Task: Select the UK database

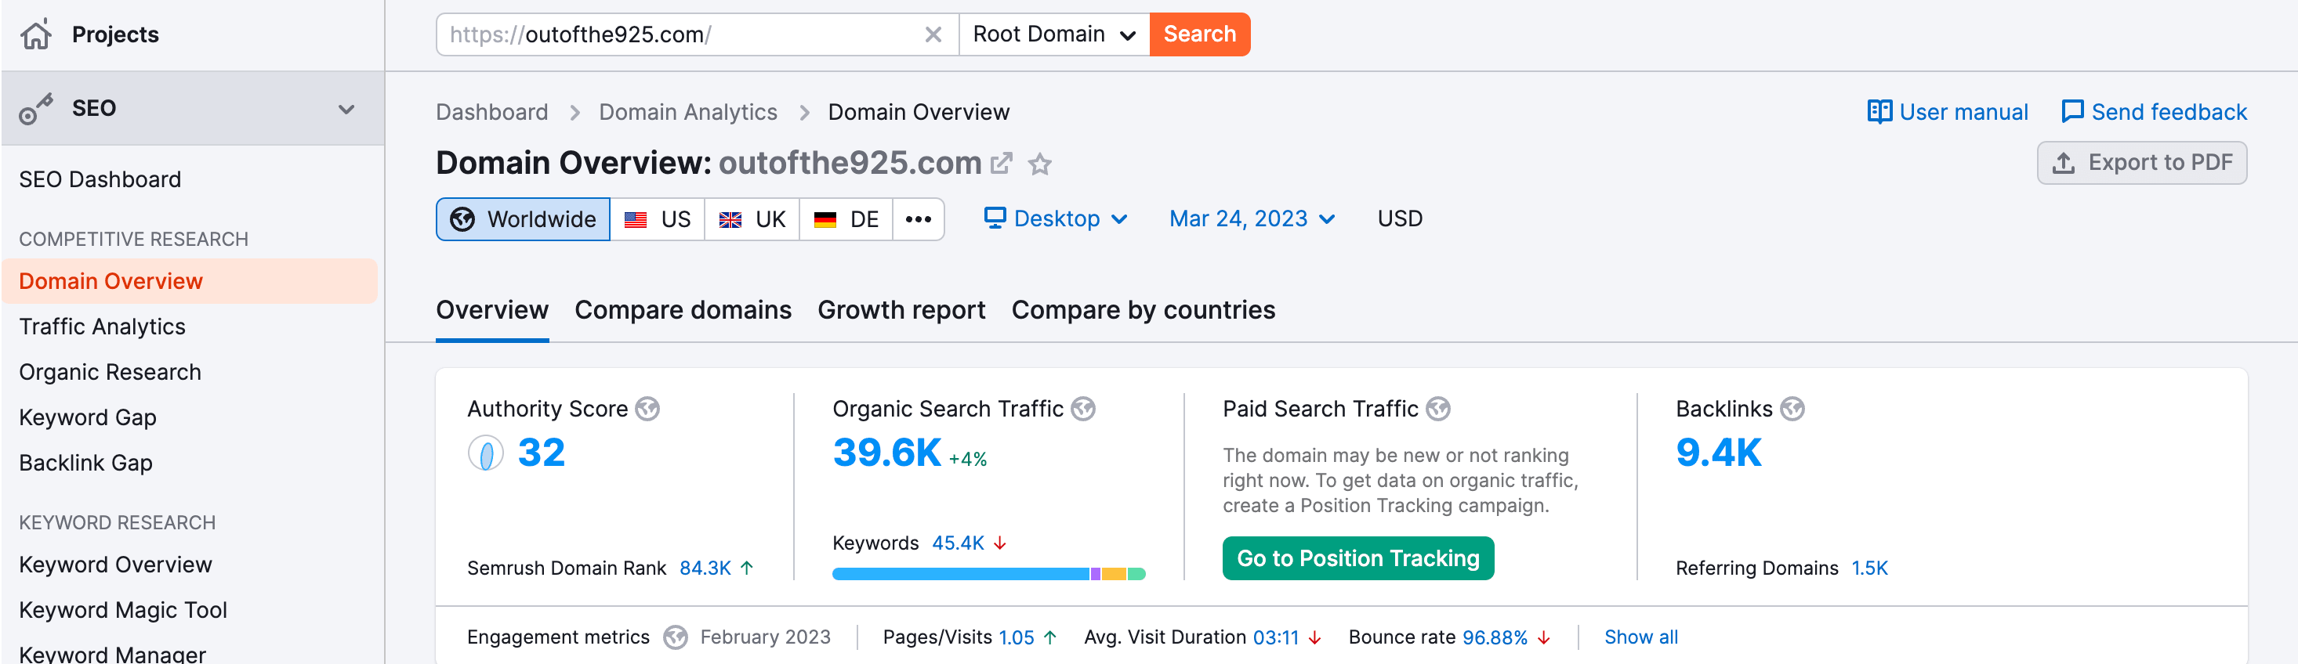Action: pyautogui.click(x=752, y=219)
